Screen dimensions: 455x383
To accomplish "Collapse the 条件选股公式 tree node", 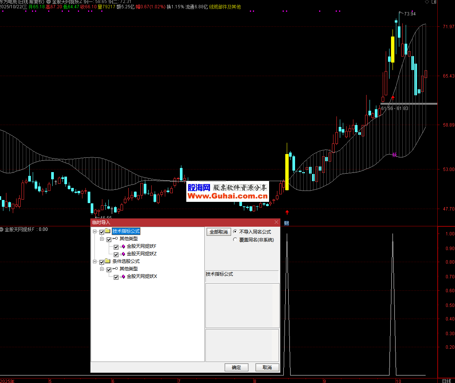I will coord(95,262).
